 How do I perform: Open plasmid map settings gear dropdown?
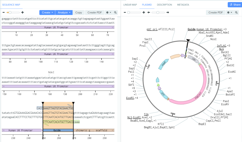[x=230, y=12]
